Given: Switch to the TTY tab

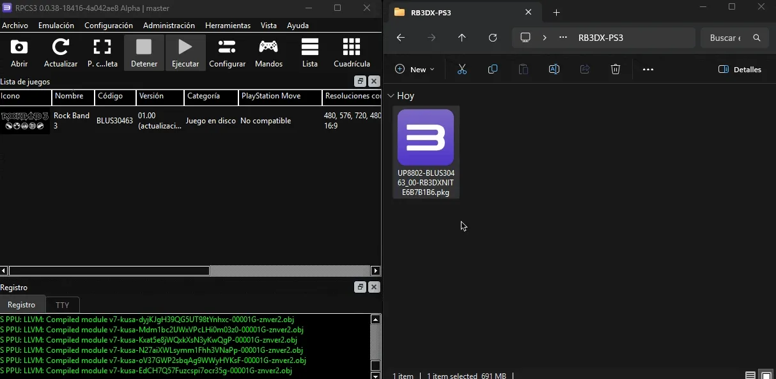Looking at the screenshot, I should (63, 305).
